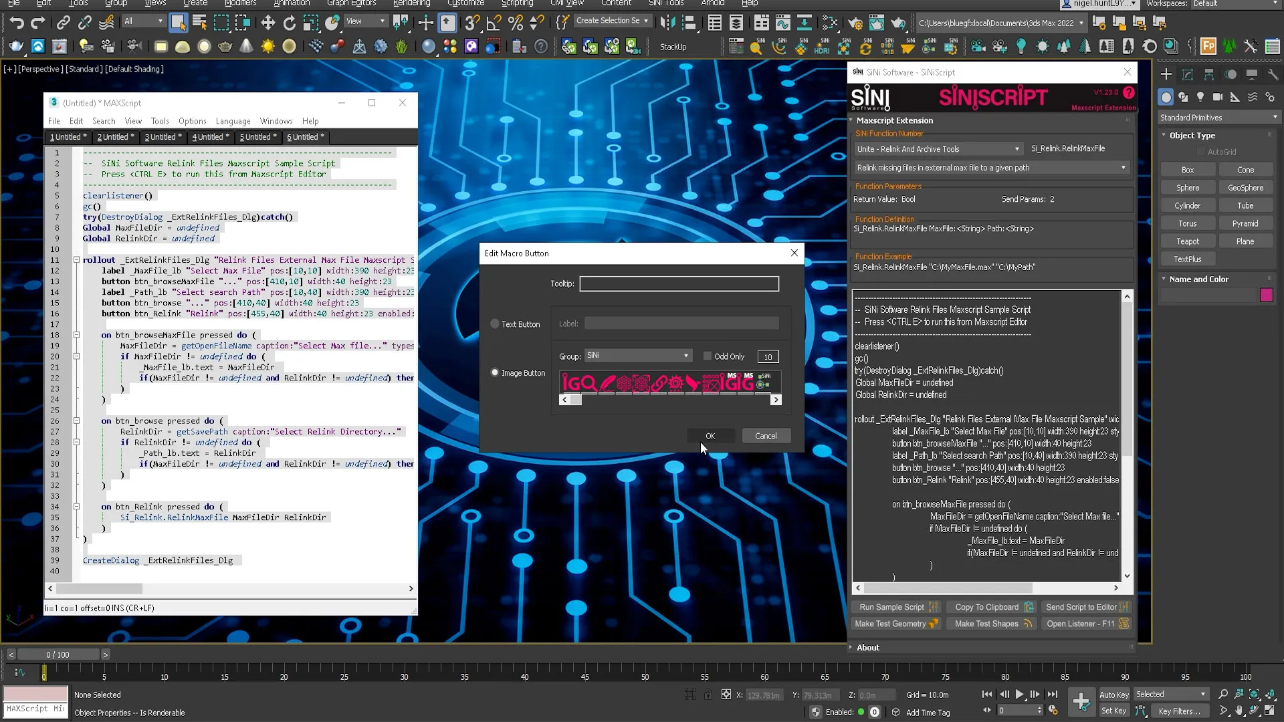This screenshot has width=1284, height=722.
Task: Click the Mirror tool icon
Action: (667, 23)
